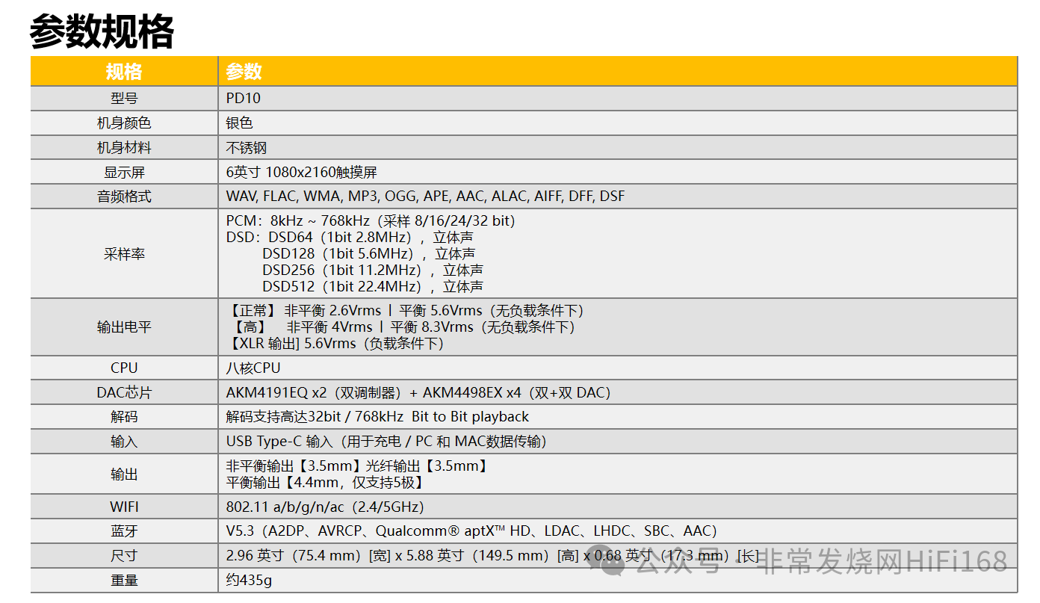Click the CPU row label
1040x603 pixels.
click(x=124, y=368)
